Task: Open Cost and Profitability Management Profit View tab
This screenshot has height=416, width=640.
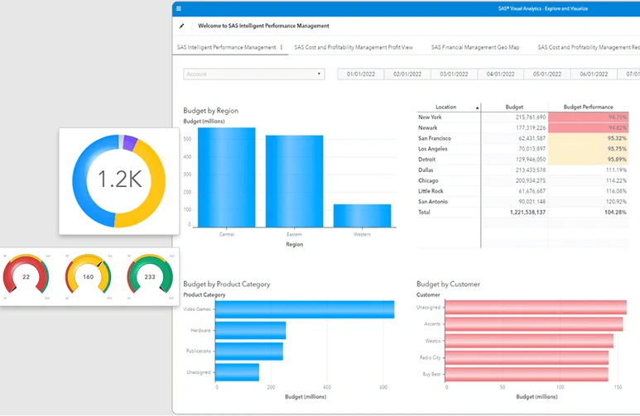Action: [x=354, y=47]
